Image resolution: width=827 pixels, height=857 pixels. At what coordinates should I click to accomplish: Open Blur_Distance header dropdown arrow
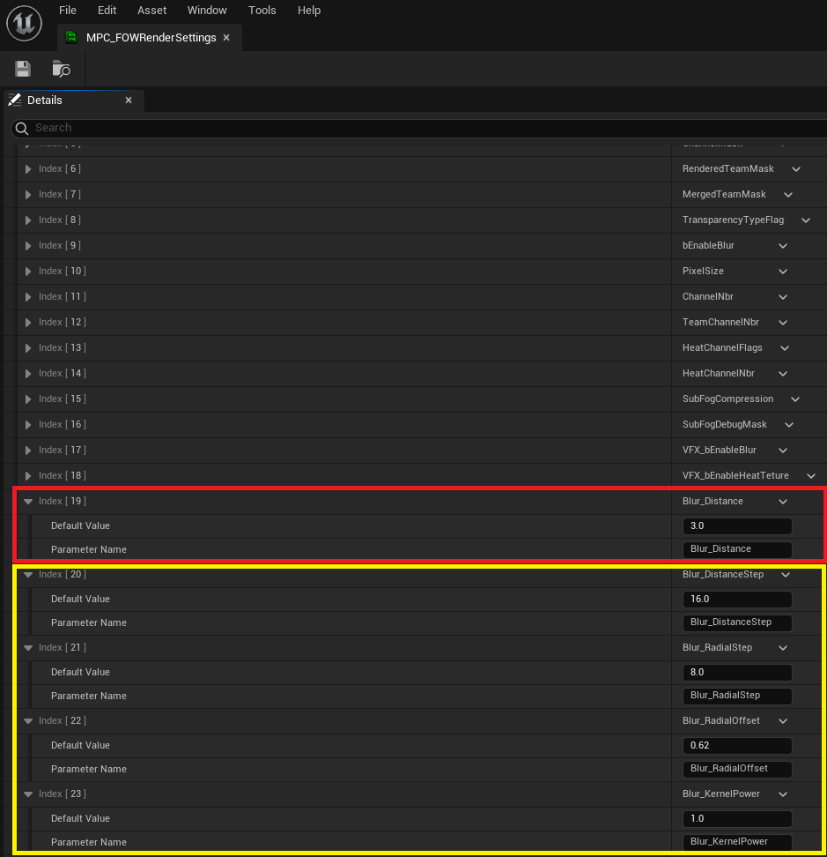click(783, 502)
